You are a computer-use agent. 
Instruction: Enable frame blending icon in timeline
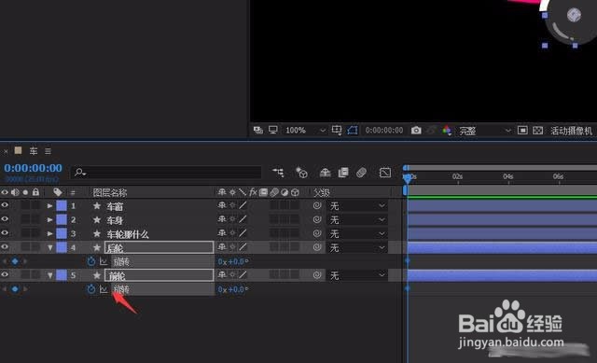(x=343, y=173)
